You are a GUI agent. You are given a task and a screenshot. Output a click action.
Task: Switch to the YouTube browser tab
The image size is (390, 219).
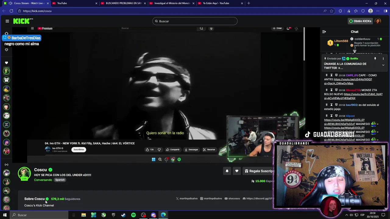pos(74,3)
